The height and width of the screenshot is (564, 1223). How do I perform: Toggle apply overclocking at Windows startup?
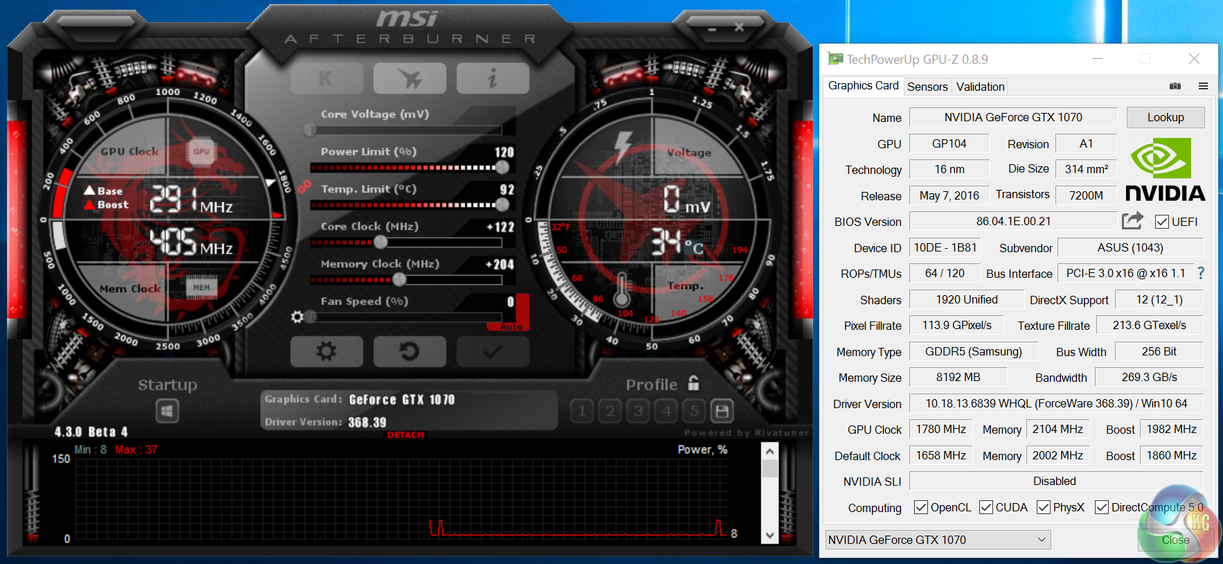pyautogui.click(x=167, y=412)
